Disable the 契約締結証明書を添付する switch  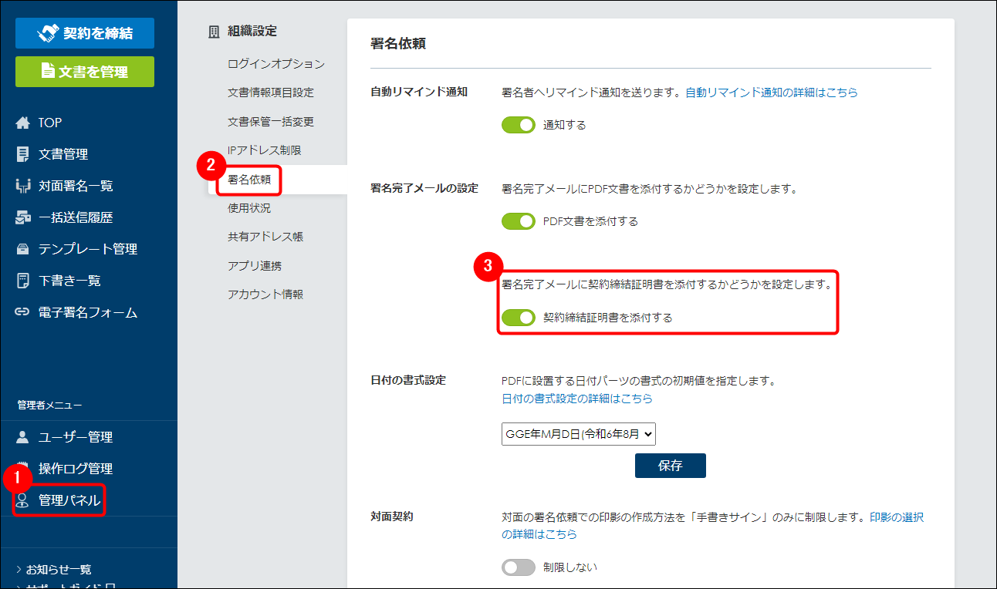[518, 318]
